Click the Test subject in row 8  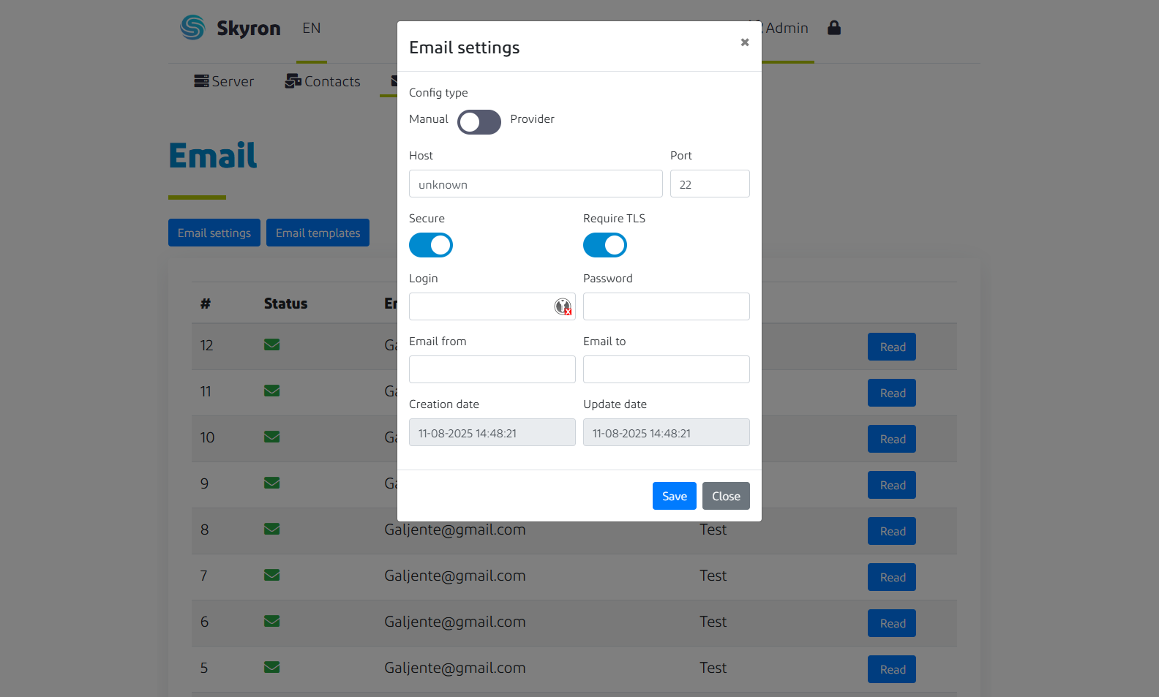pos(713,530)
